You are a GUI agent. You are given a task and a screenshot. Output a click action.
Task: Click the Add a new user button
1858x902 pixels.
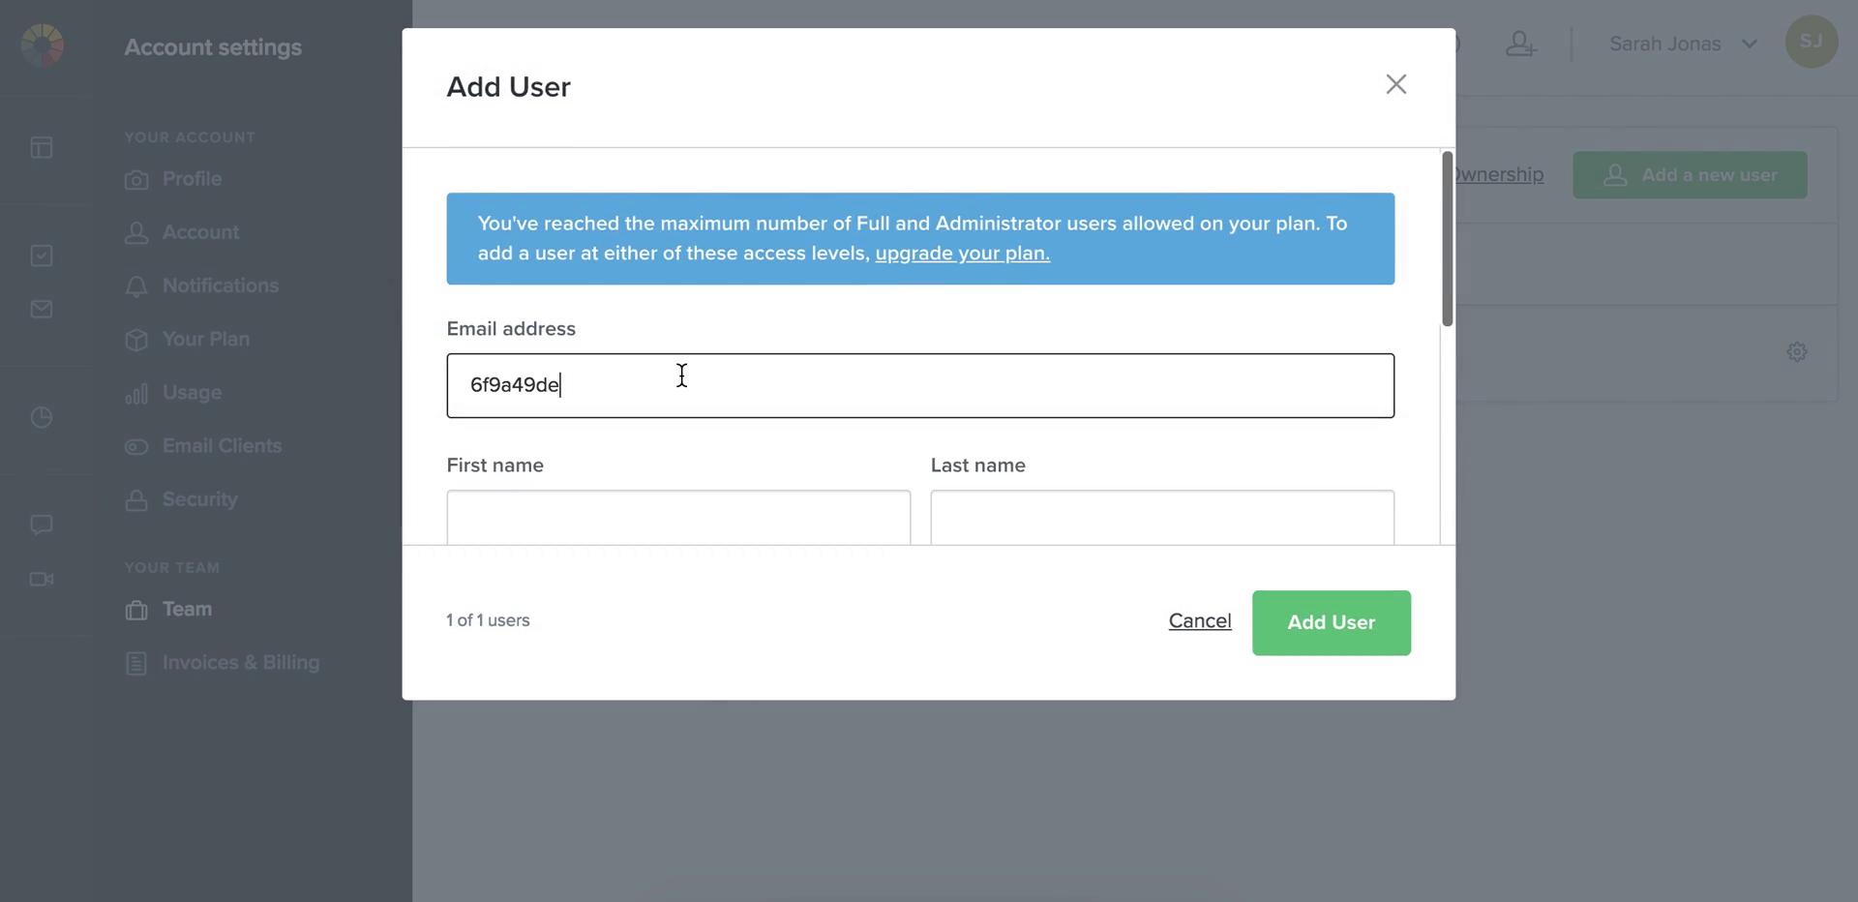coord(1689,175)
